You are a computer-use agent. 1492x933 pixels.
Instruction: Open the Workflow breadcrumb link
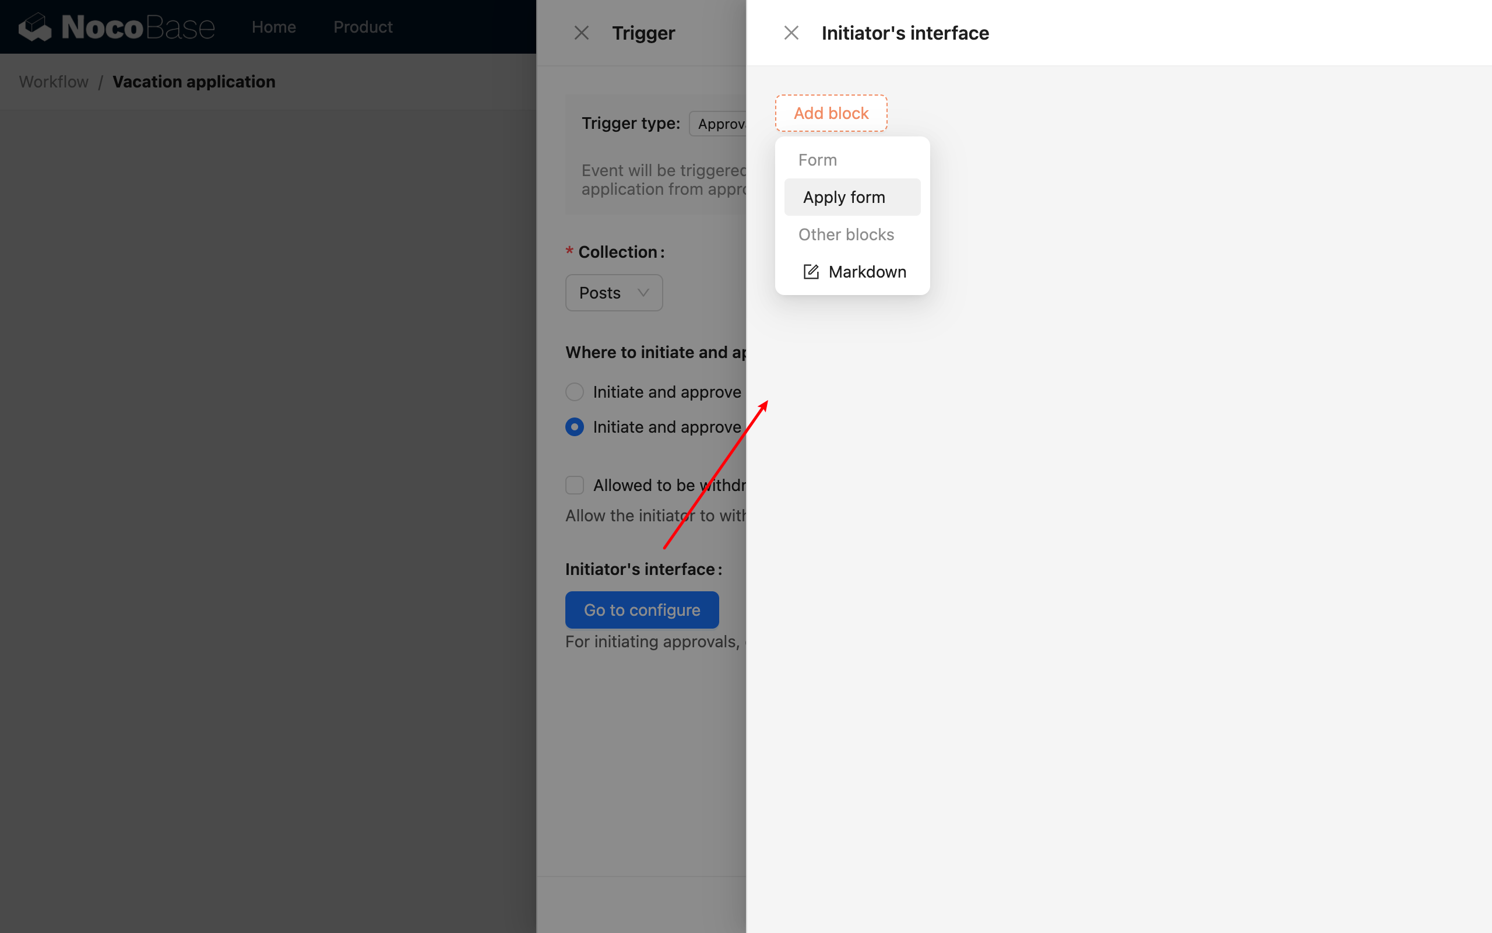click(x=53, y=82)
